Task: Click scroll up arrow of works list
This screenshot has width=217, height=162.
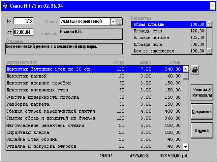Action: [185, 69]
